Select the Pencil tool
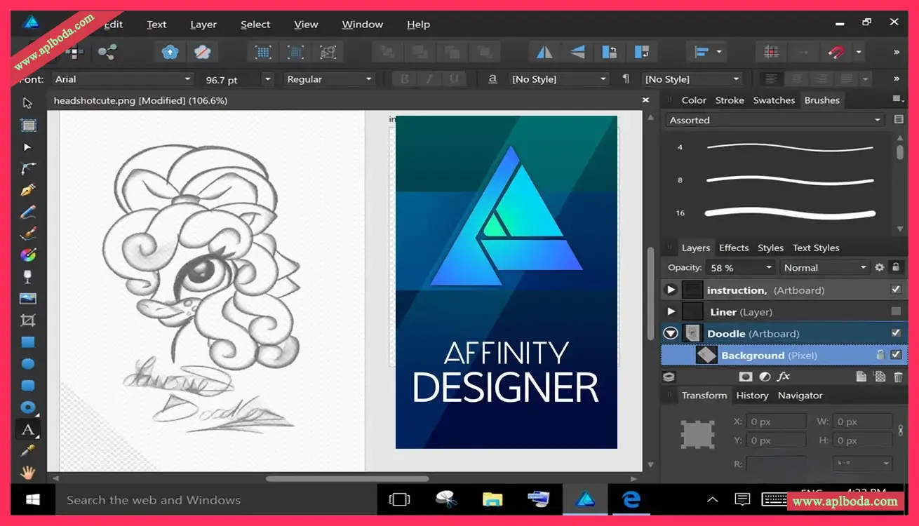Viewport: 919px width, 526px height. [x=28, y=212]
